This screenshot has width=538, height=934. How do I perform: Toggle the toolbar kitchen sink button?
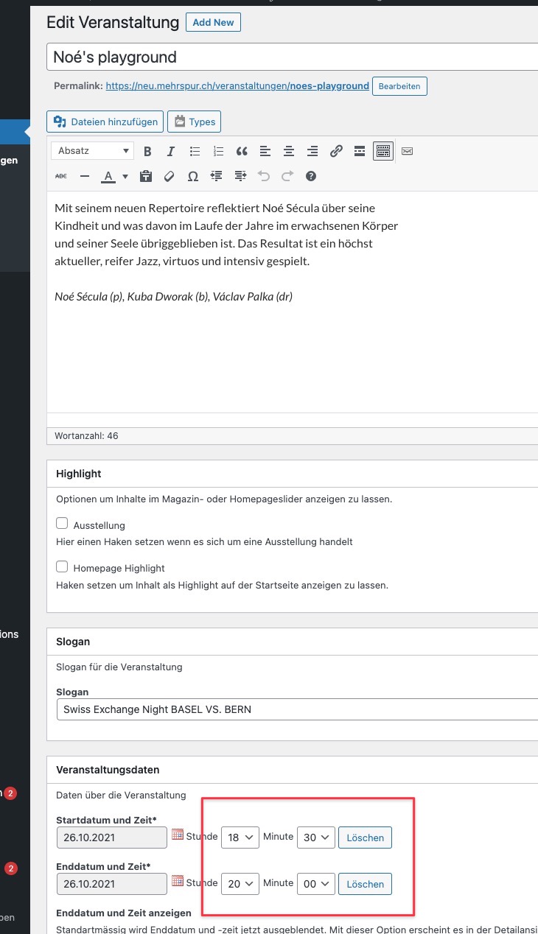click(x=382, y=152)
